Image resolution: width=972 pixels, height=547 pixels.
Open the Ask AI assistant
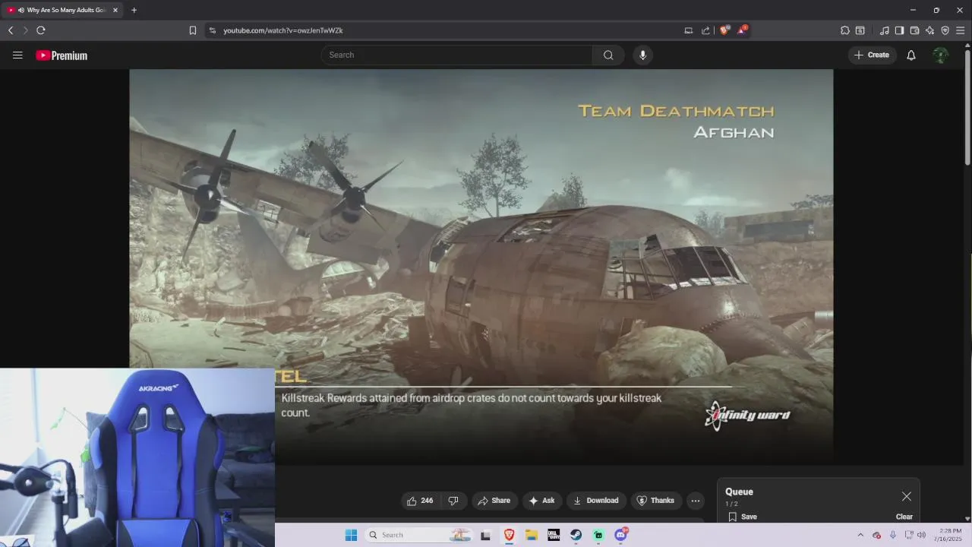click(541, 501)
